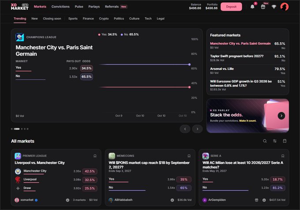Select the Crypto category tab
The width and height of the screenshot is (300, 210).
click(104, 19)
